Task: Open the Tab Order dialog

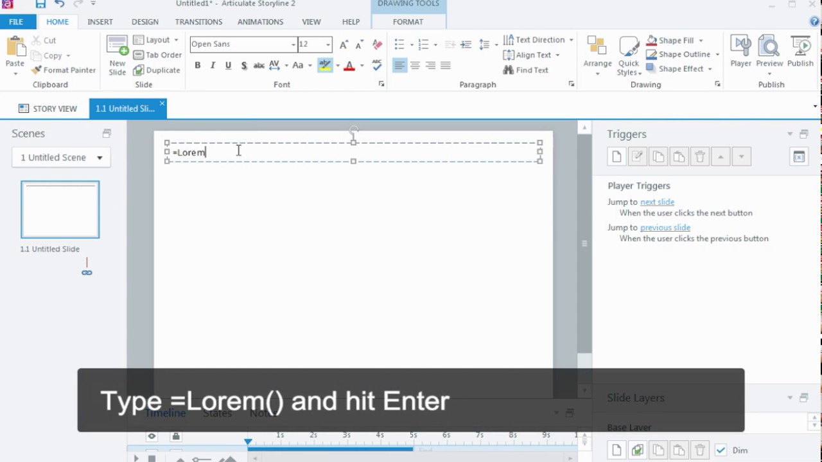Action: point(157,55)
